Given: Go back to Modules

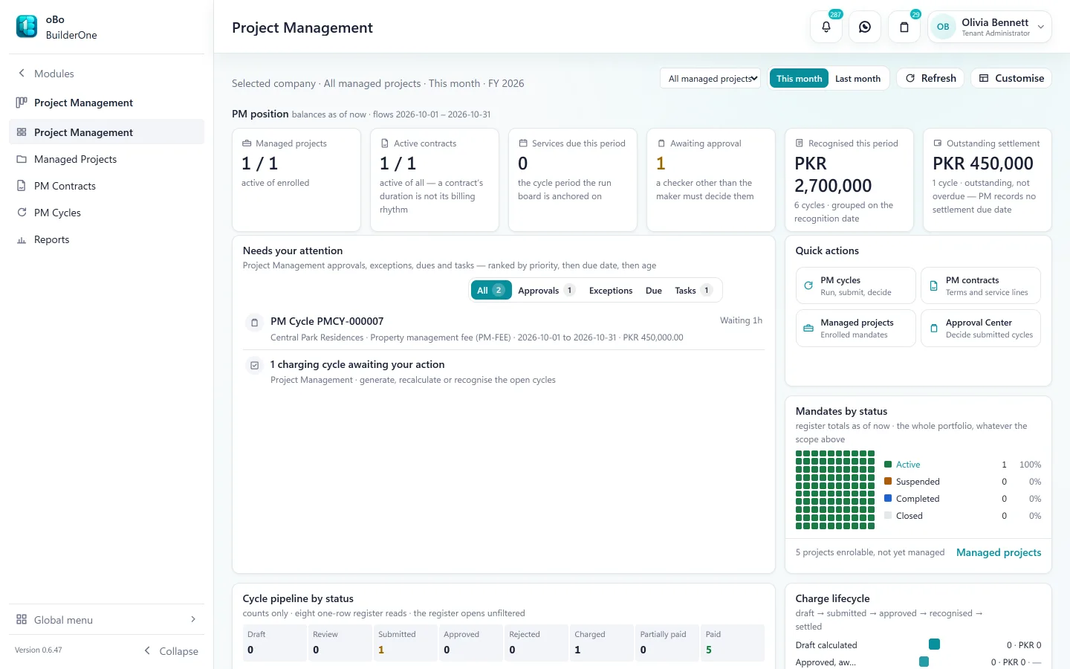Looking at the screenshot, I should coord(45,74).
